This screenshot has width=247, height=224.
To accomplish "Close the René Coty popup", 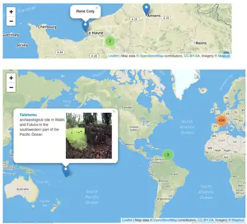I will click(x=97, y=8).
